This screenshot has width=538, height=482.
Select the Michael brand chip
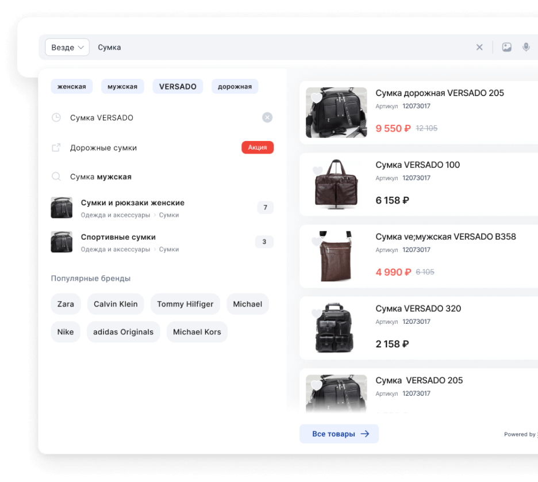247,304
